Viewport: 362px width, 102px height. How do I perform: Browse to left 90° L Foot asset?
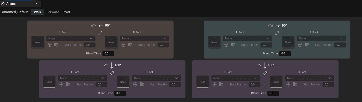(56, 45)
